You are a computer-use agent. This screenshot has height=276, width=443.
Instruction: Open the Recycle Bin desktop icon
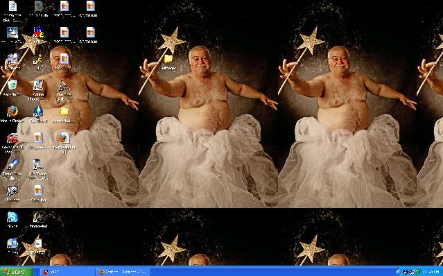pyautogui.click(x=12, y=85)
